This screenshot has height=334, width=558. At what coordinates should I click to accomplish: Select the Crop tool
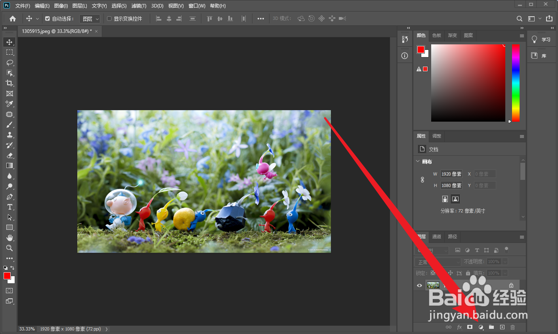point(10,83)
